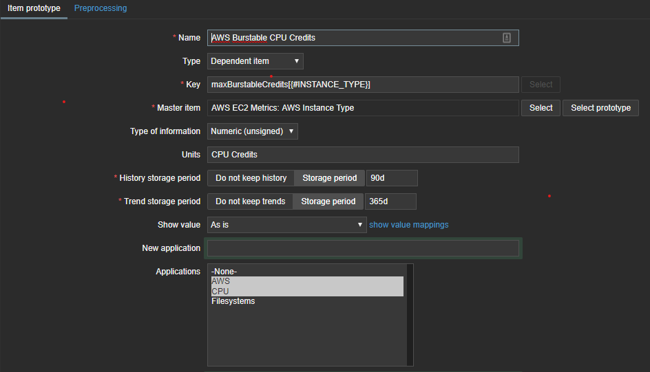Choose Do not keep history option

click(251, 178)
